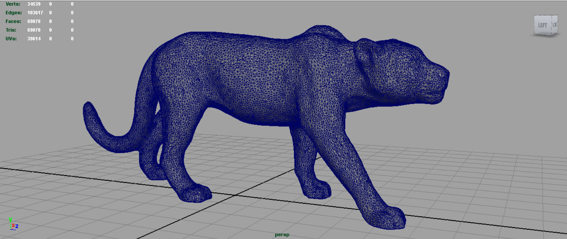Screen dimensions: 567x239
Task: Click the 'persp' camera label
Action: [282, 235]
